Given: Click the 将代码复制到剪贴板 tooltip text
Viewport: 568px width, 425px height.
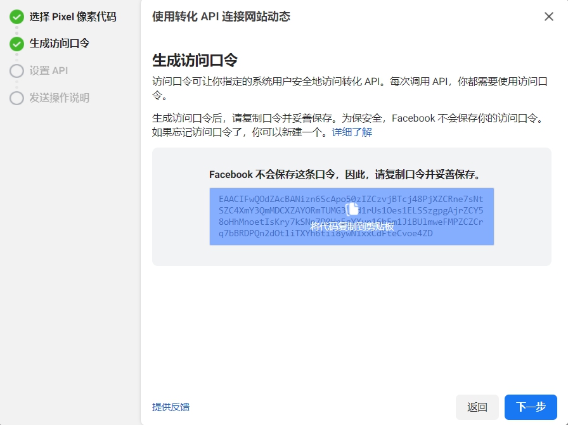Looking at the screenshot, I should tap(352, 226).
